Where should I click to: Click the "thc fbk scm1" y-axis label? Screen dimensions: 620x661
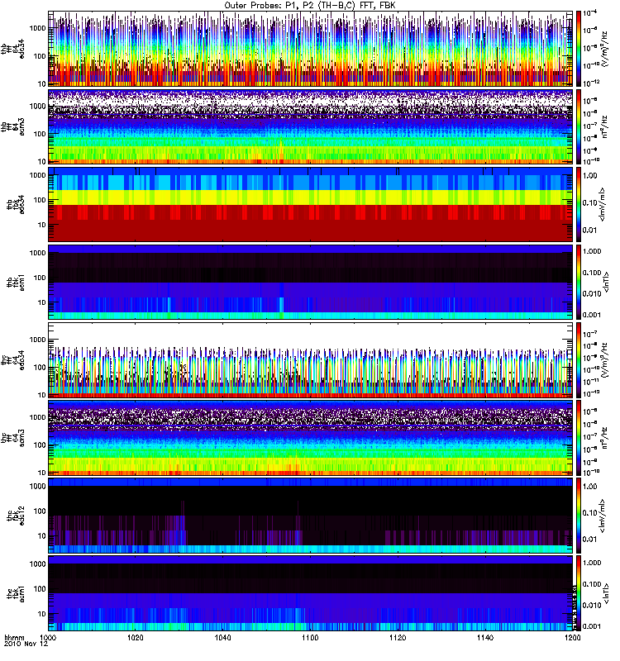16,592
